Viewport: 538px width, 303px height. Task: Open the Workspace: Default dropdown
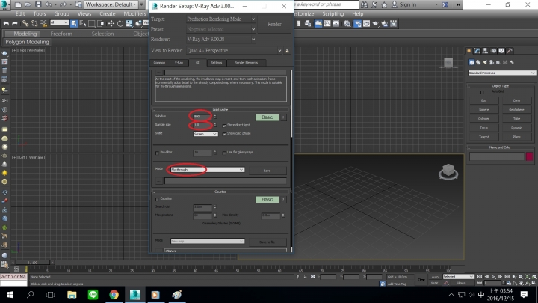click(x=111, y=4)
